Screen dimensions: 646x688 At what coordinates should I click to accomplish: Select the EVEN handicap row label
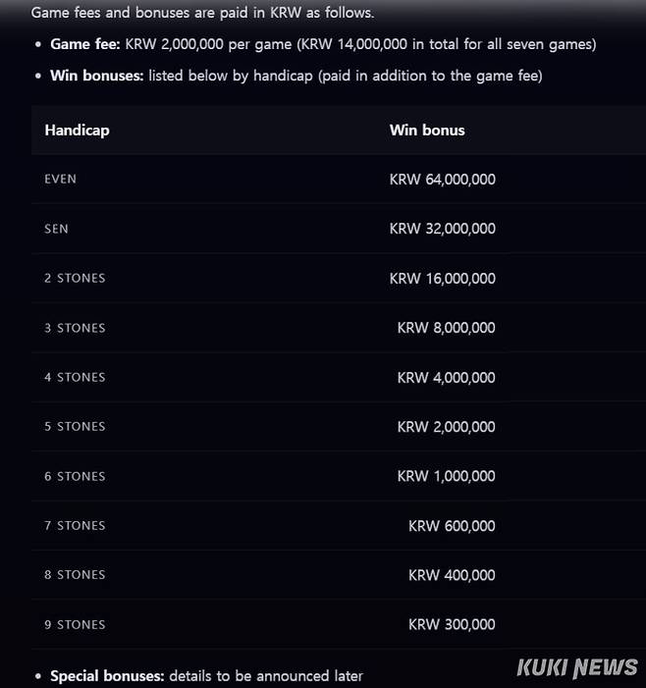[60, 180]
